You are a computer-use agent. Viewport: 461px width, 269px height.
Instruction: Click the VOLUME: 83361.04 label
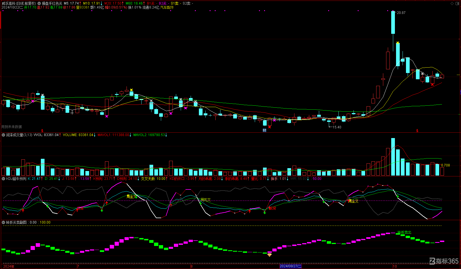point(78,135)
